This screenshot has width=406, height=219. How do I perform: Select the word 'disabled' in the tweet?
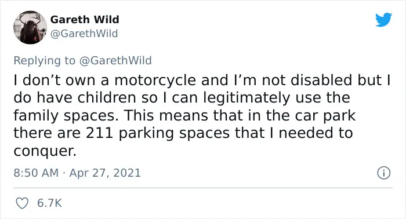coord(321,80)
